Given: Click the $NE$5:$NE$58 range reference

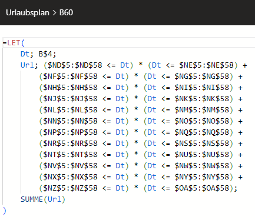Looking at the screenshot, I should [x=206, y=65].
